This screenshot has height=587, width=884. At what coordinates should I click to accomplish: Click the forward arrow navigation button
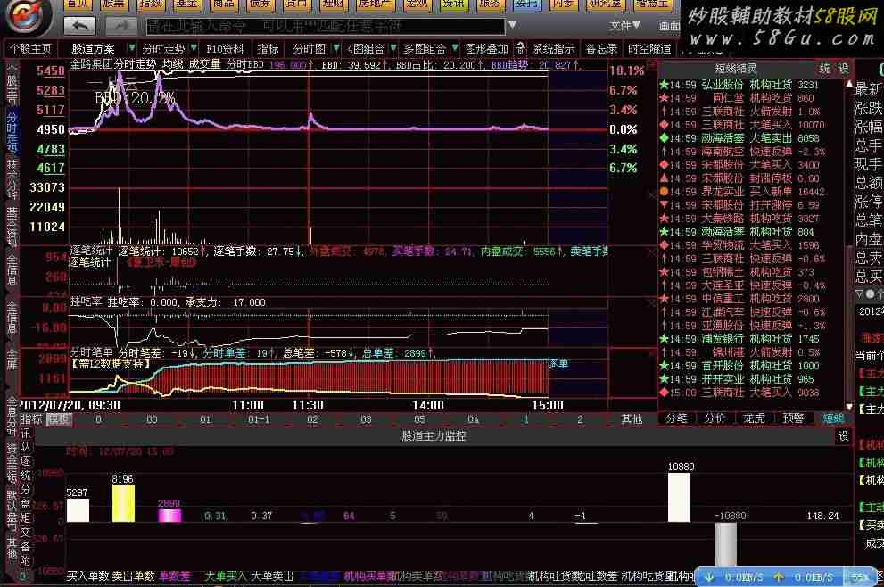point(121,25)
